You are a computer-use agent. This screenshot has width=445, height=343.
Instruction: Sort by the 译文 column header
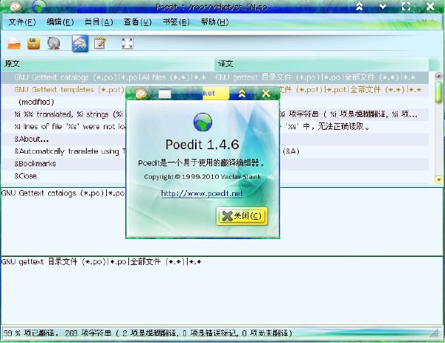(x=322, y=64)
